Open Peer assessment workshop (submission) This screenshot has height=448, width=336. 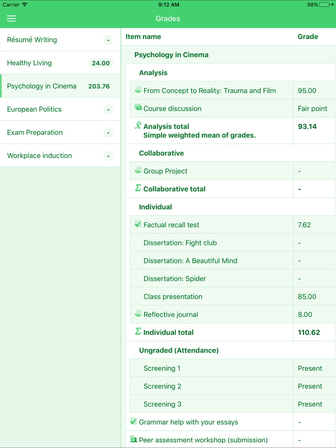203,440
